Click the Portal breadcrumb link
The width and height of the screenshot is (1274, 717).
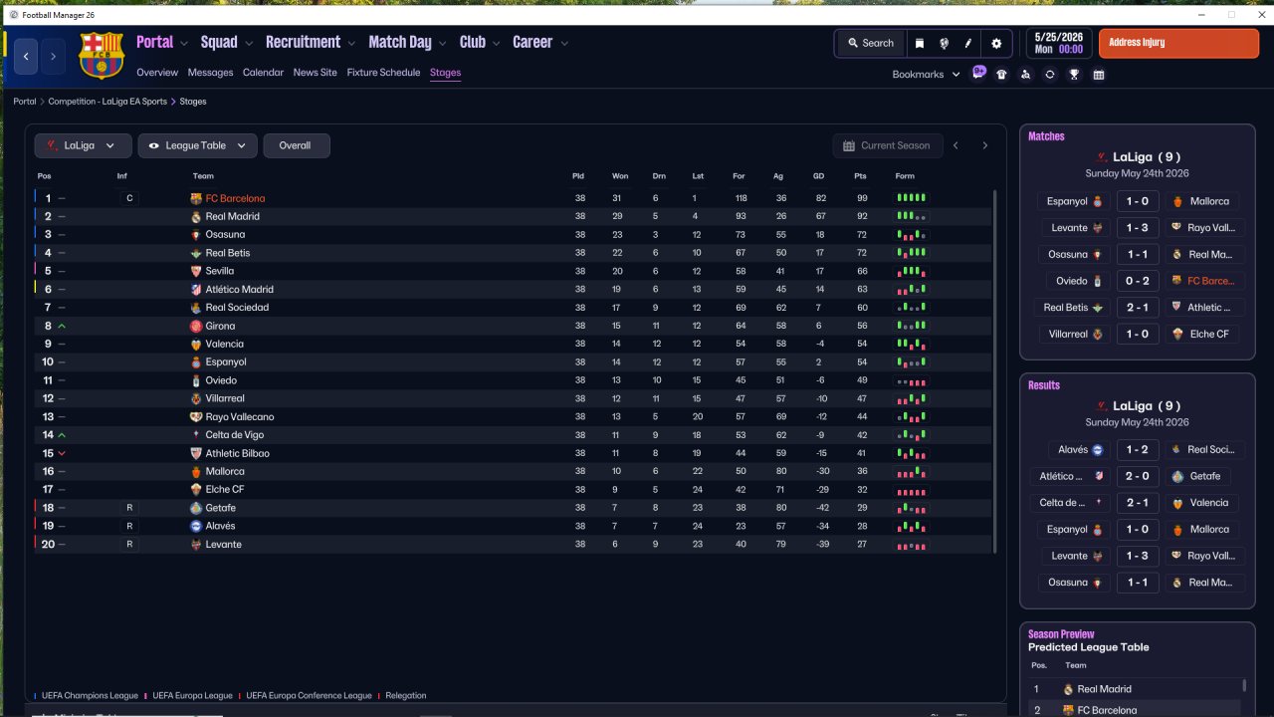click(x=25, y=102)
